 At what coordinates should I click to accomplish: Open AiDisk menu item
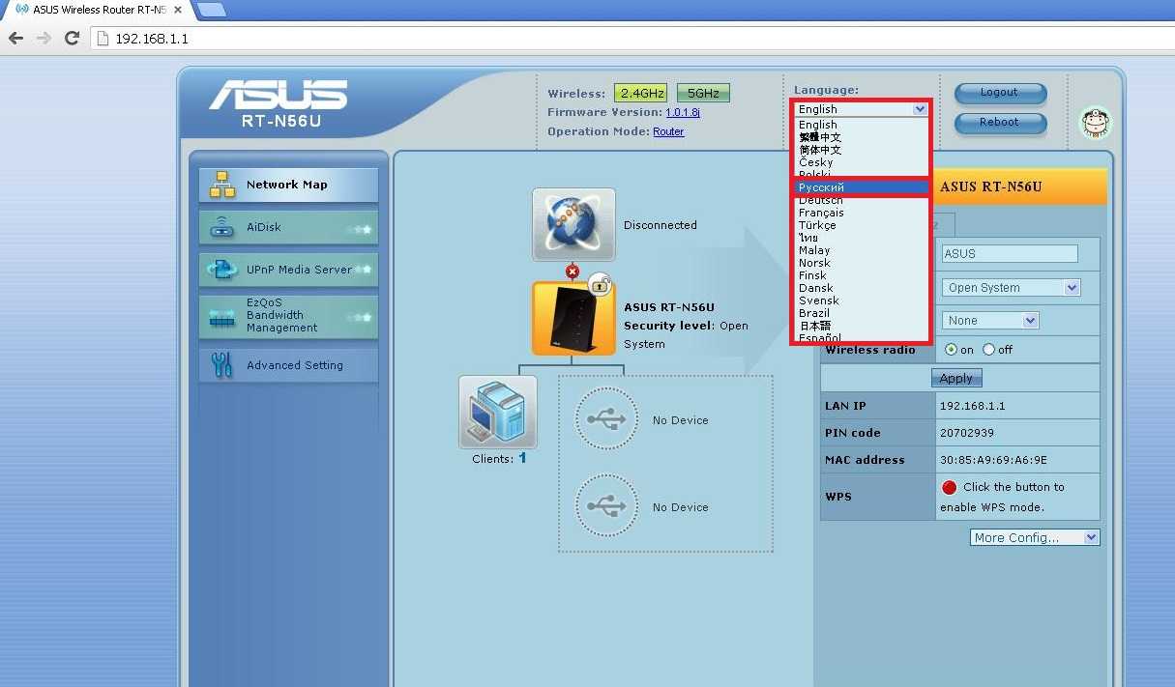[x=288, y=227]
